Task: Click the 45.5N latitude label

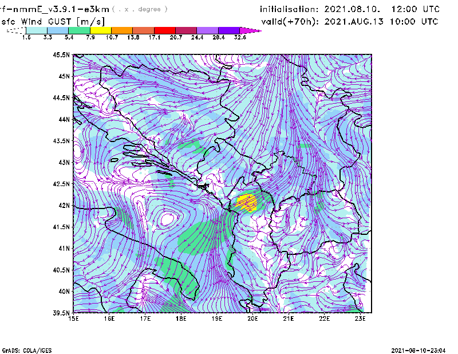Action: click(x=62, y=54)
